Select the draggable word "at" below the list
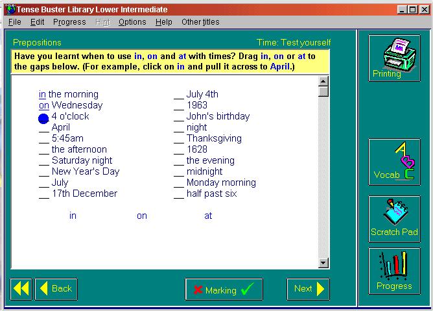 [208, 216]
